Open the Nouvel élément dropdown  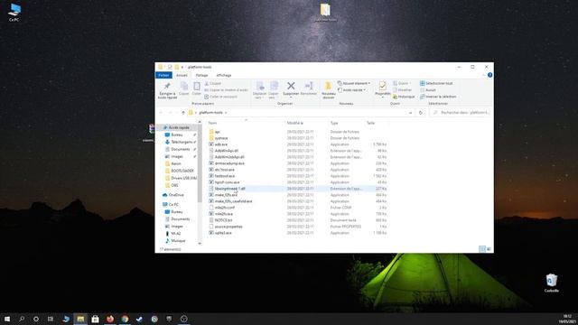coord(354,84)
